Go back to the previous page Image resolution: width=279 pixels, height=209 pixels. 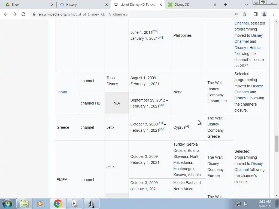[6, 14]
